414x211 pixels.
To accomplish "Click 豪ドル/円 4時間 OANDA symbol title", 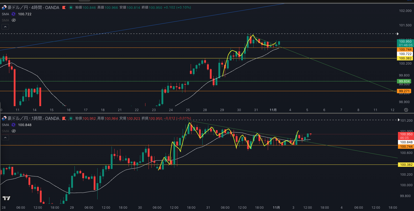I will point(33,7).
